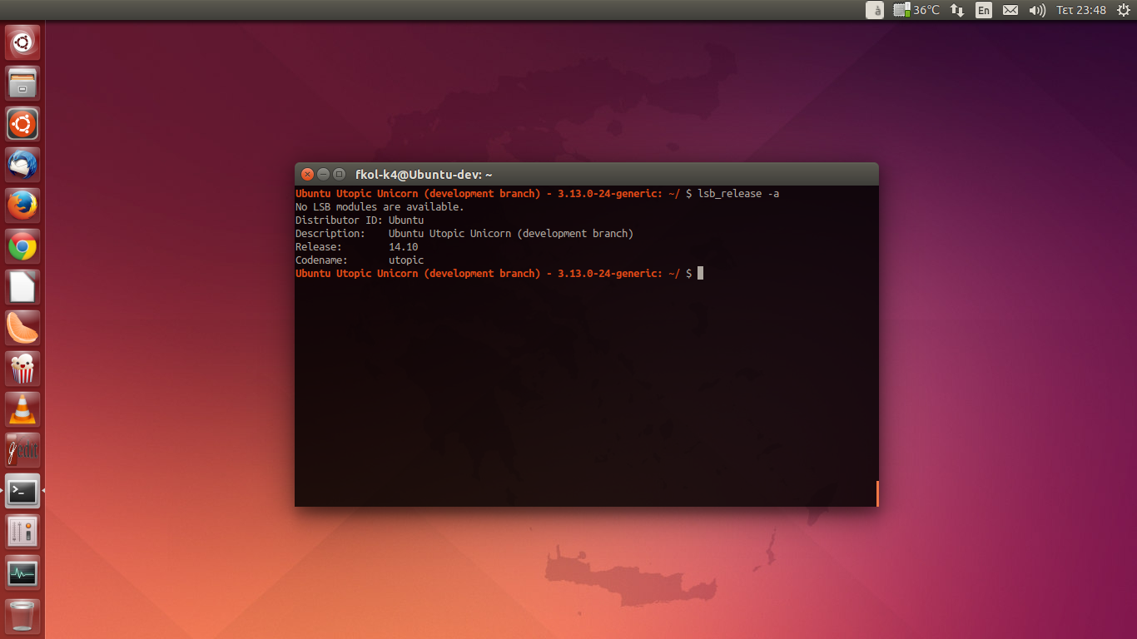Image resolution: width=1137 pixels, height=639 pixels.
Task: Open the En keyboard layout menu
Action: [x=984, y=10]
